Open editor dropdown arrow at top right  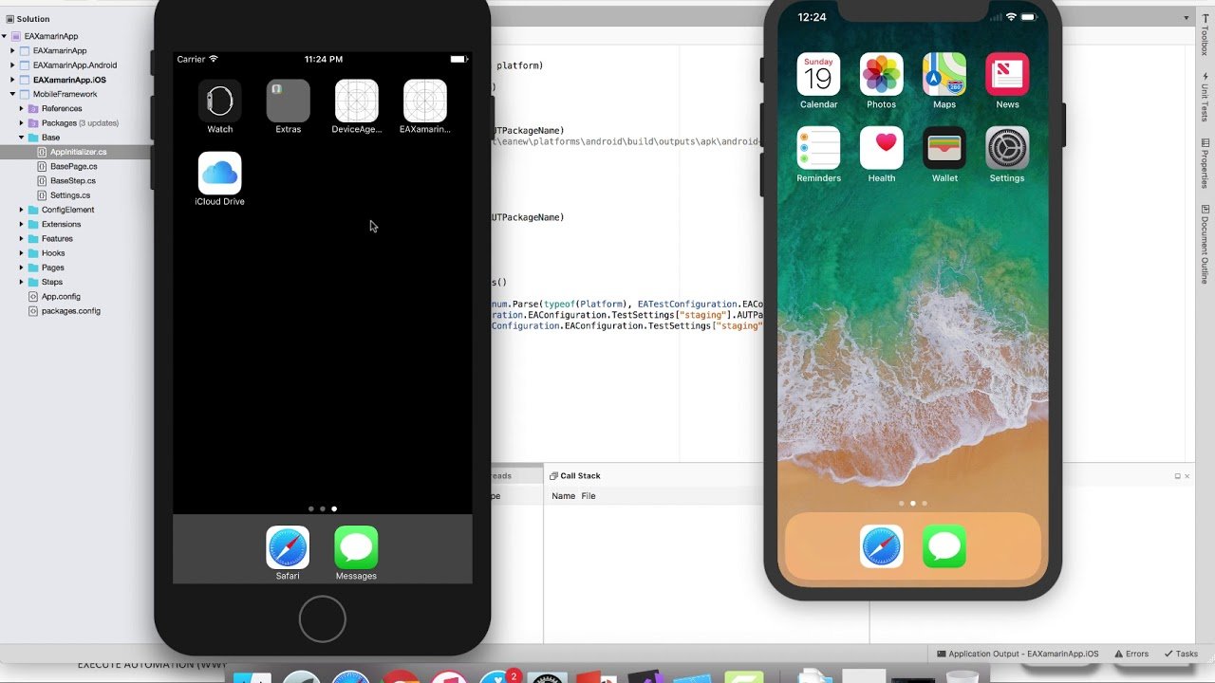(1186, 18)
